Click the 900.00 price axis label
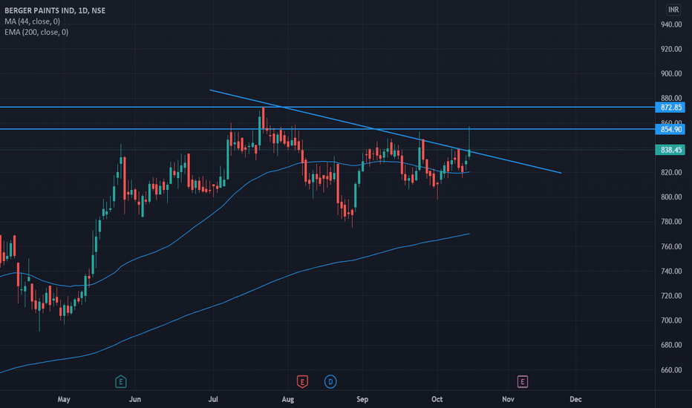Viewport: 692px width, 408px height. pos(670,73)
